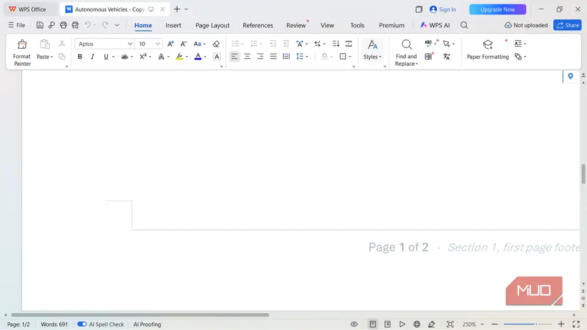This screenshot has width=587, height=330.
Task: Click the Format Painter tool
Action: [x=22, y=53]
